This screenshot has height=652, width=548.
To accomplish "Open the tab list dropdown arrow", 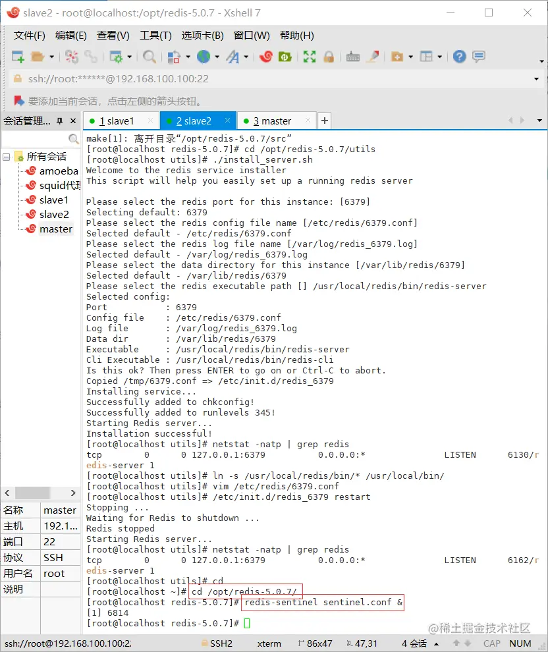I will [539, 121].
